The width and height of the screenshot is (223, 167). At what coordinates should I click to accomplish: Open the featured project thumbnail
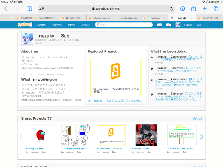pyautogui.click(x=116, y=77)
